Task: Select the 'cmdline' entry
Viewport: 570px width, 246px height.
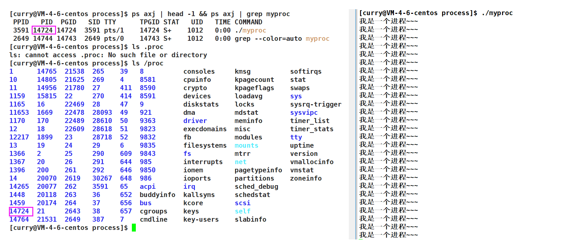Action: [153, 220]
